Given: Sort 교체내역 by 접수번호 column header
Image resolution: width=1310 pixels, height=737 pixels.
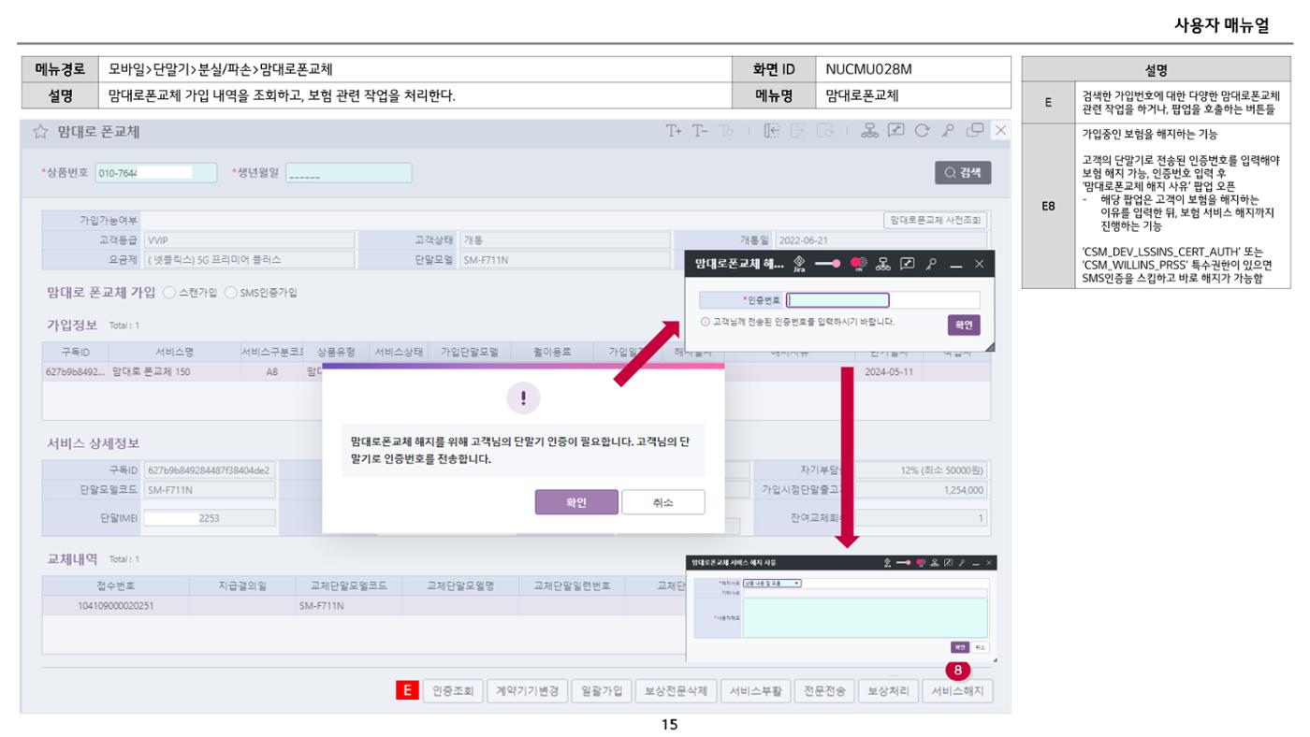Looking at the screenshot, I should pos(116,585).
